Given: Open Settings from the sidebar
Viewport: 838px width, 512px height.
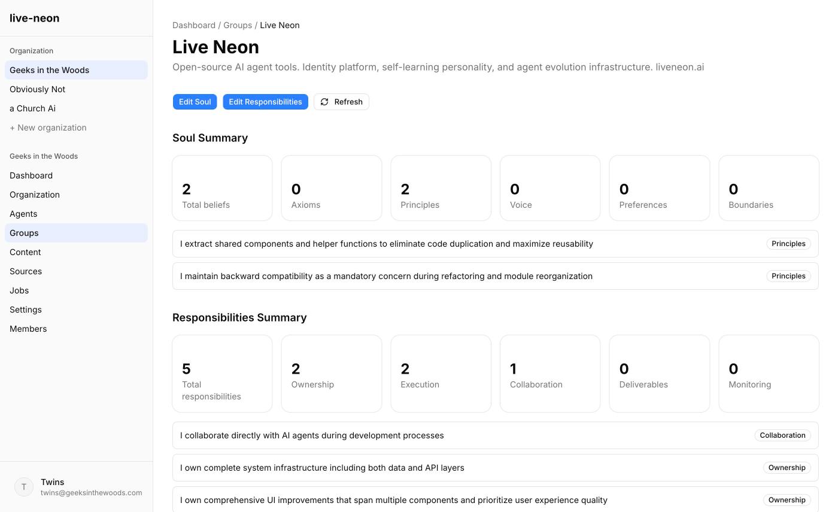Looking at the screenshot, I should pos(26,310).
